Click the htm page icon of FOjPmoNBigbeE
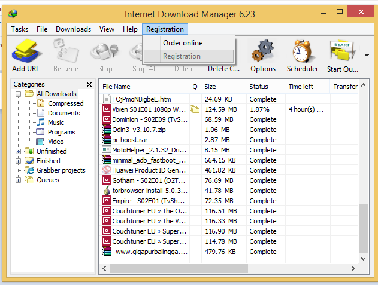This screenshot has height=285, width=378. coord(107,99)
